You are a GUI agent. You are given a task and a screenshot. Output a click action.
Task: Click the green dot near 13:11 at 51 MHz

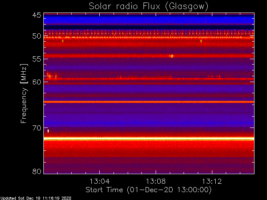[201, 41]
